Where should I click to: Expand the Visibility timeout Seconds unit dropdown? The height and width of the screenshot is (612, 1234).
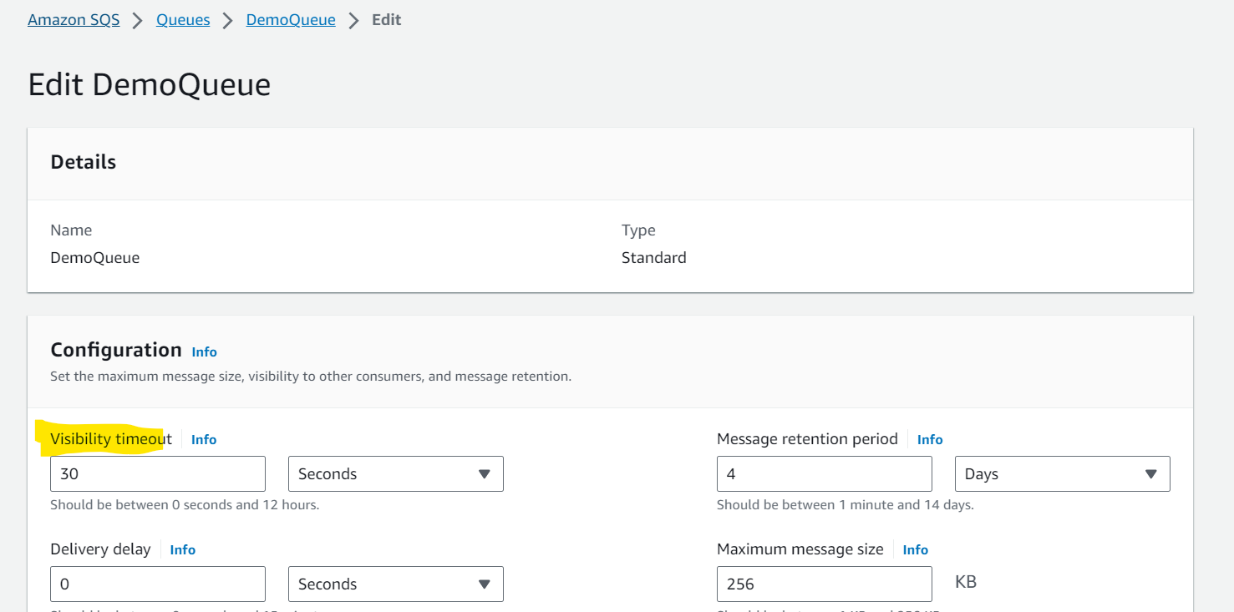(x=396, y=473)
